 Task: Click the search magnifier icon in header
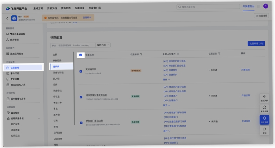[x=179, y=7]
